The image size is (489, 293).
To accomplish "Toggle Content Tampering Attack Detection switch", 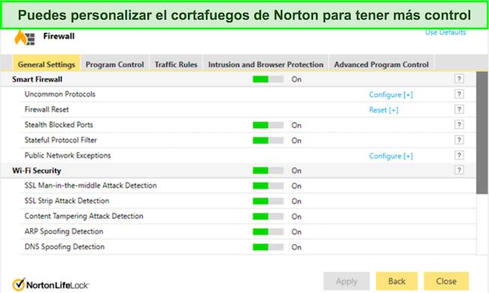I will pos(268,216).
